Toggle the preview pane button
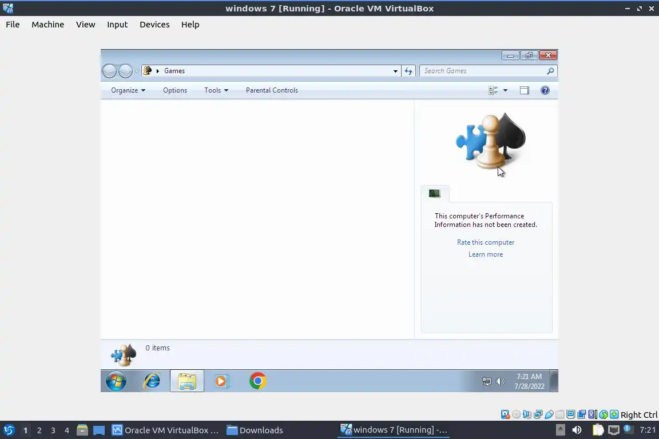Viewport: 659px width, 439px height. click(525, 90)
